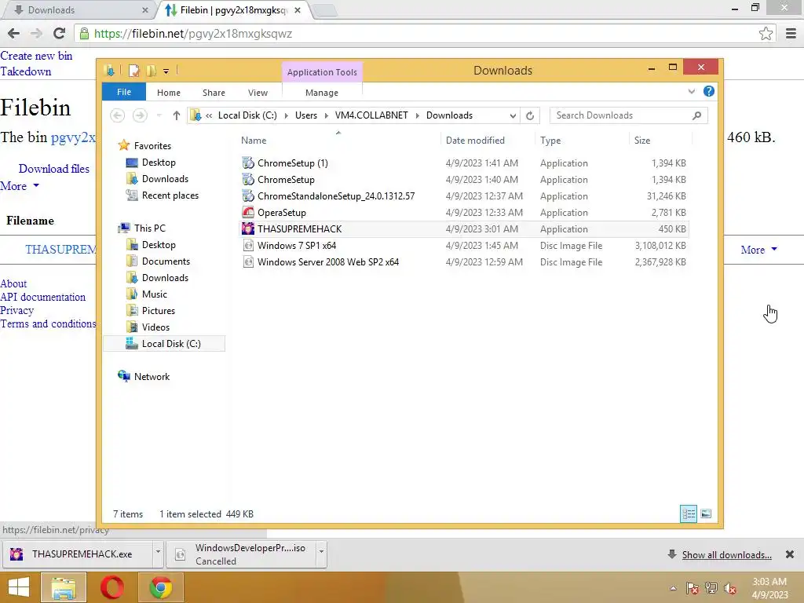
Task: Sort files by the Size column header
Action: tap(642, 140)
